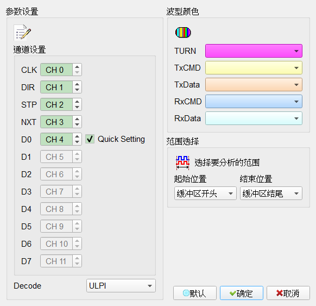Image resolution: width=316 pixels, height=306 pixels.
Task: Decrease the STP channel with down arrow
Action: coord(77,107)
